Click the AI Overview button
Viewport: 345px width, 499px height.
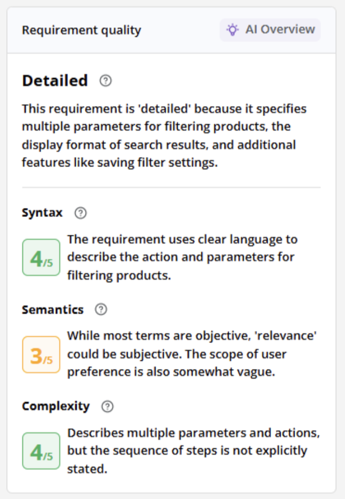(270, 29)
